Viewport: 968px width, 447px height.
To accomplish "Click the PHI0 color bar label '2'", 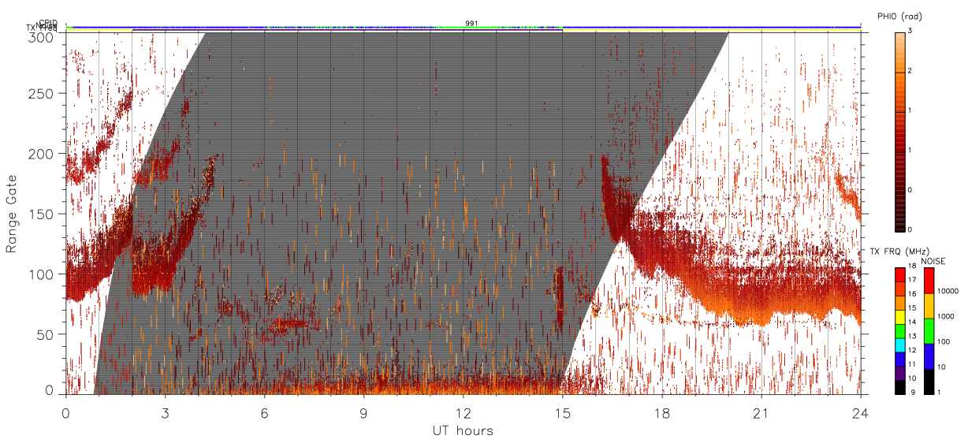I will pos(910,72).
